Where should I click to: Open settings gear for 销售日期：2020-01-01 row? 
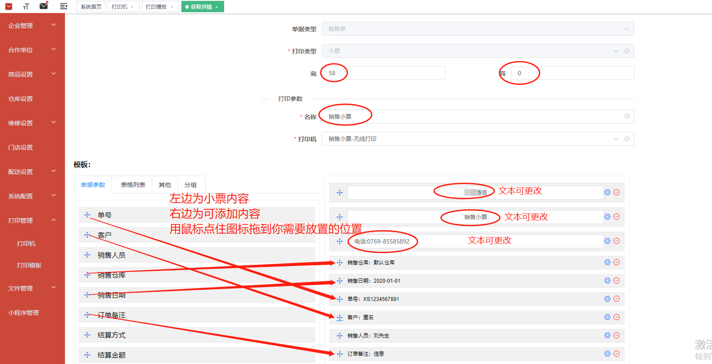click(607, 281)
